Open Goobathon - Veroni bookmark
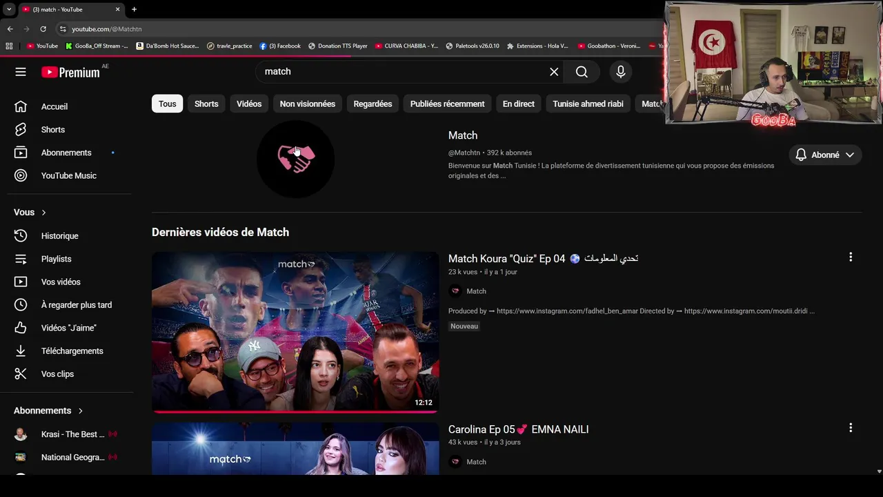 coord(609,46)
